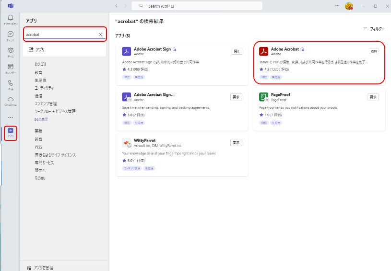Open profile avatar menu
This screenshot has height=271, width=391.
[349, 6]
